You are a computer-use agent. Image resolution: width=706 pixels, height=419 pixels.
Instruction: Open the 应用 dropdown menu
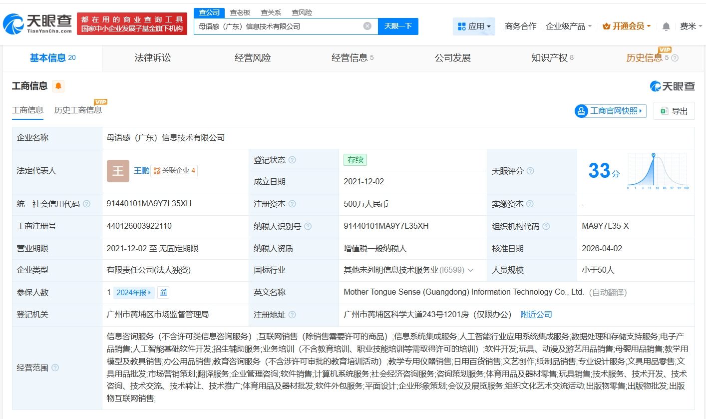474,26
